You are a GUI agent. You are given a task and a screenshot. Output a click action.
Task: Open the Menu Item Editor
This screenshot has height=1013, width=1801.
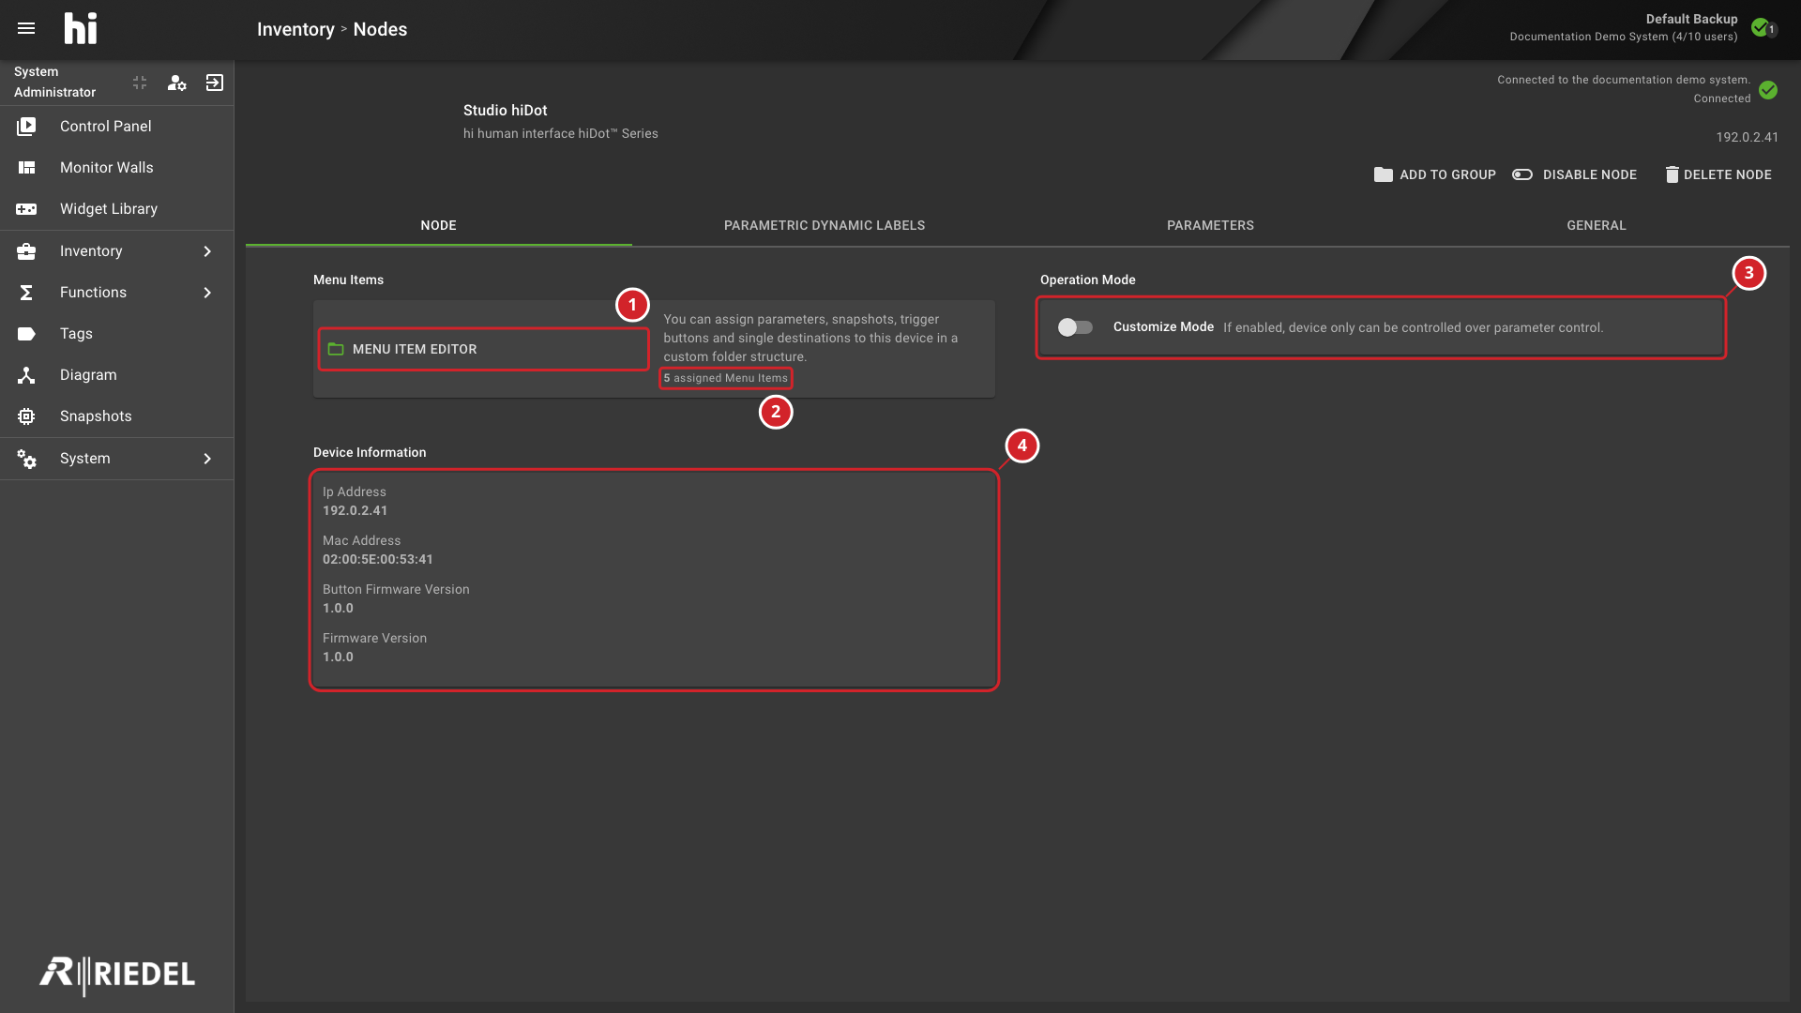pos(483,349)
